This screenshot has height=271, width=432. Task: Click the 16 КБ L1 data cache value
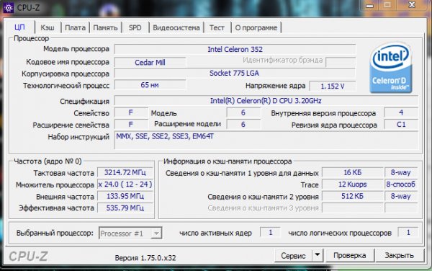tap(352, 172)
